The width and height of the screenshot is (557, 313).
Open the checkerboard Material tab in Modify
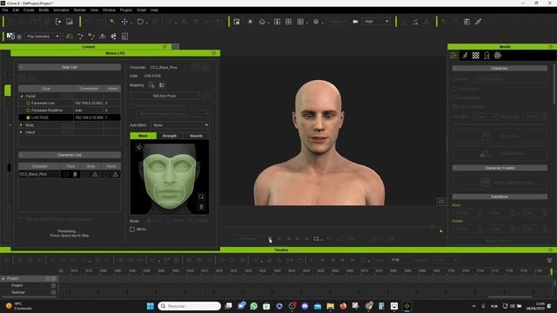coord(476,56)
